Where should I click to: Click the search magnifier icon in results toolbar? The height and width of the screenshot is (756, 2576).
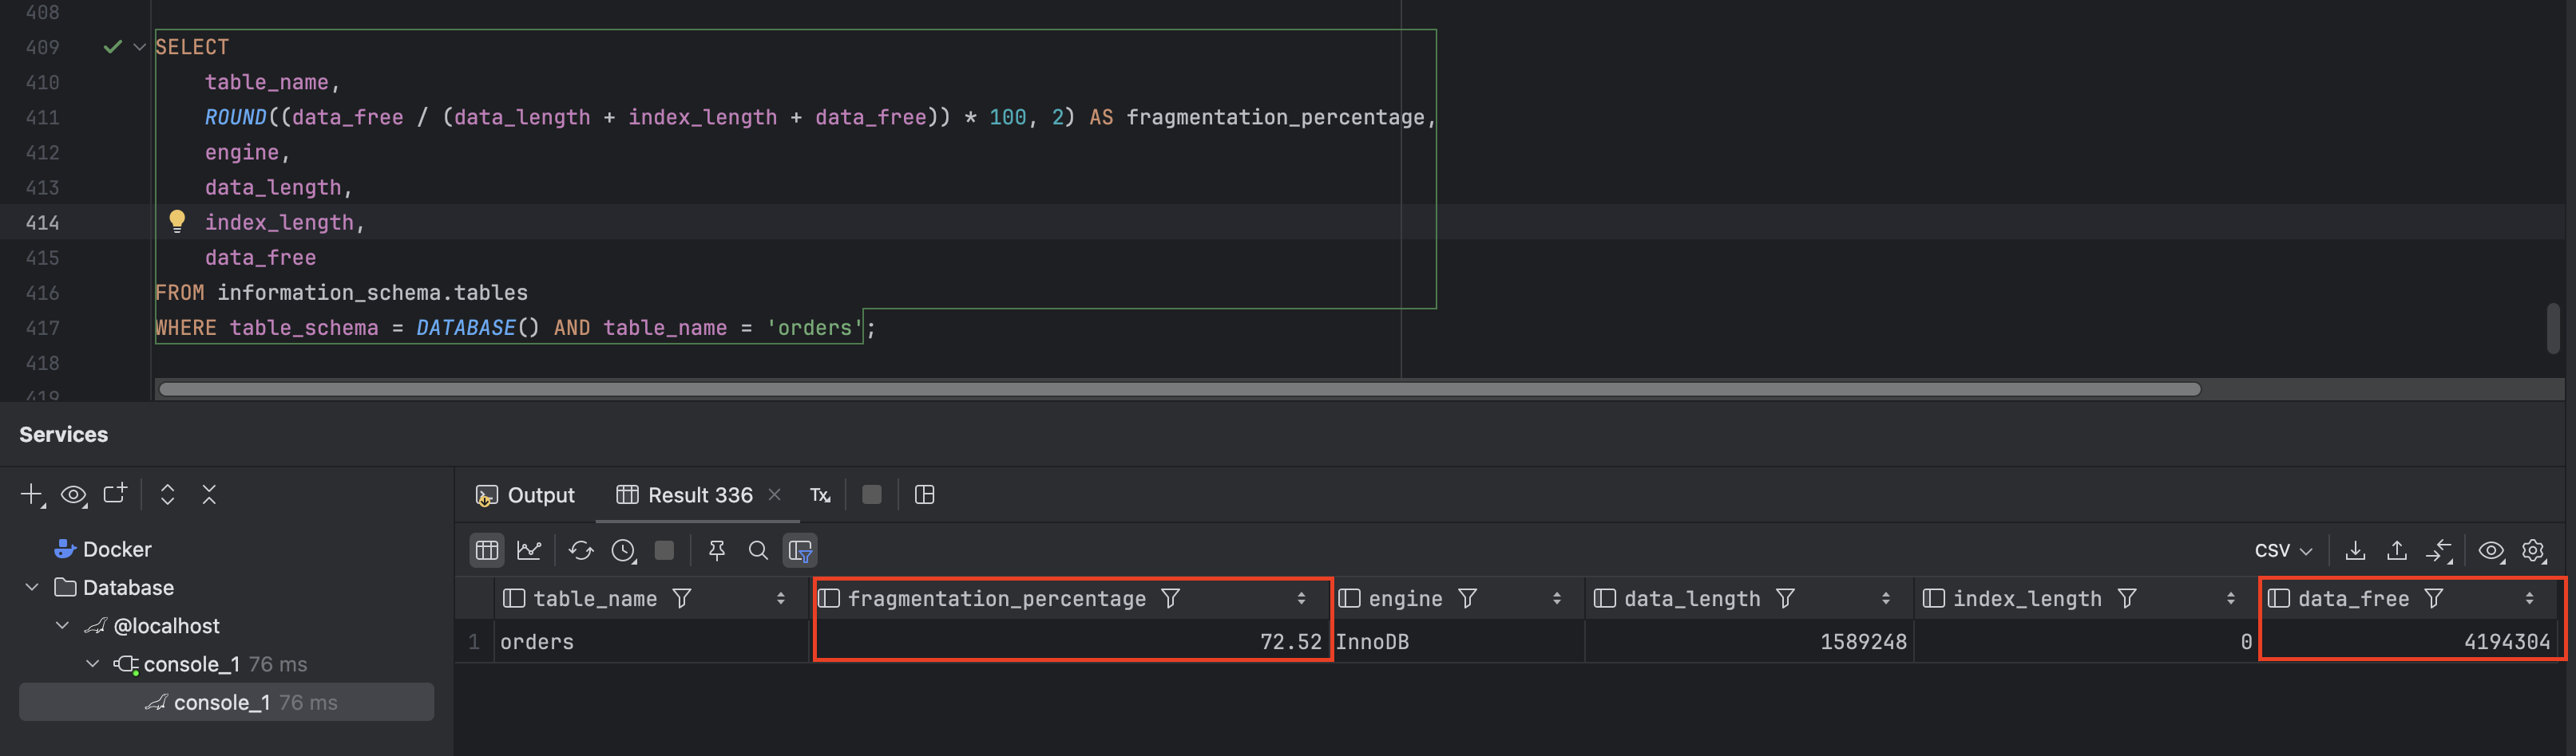click(758, 550)
